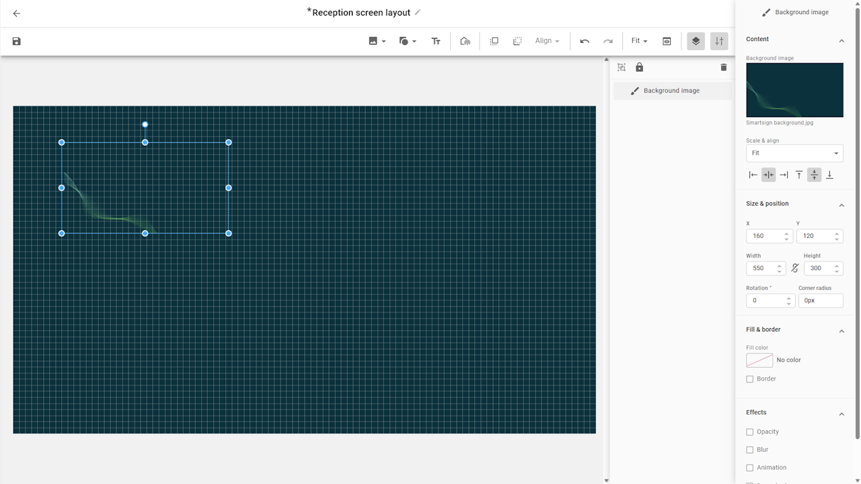
Task: Open the Align menu
Action: [547, 42]
